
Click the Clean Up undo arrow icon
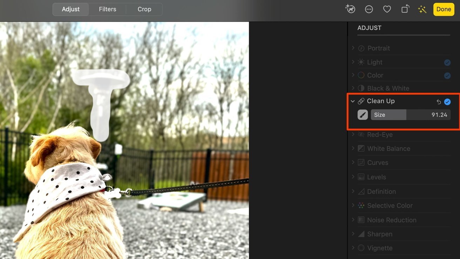click(439, 102)
